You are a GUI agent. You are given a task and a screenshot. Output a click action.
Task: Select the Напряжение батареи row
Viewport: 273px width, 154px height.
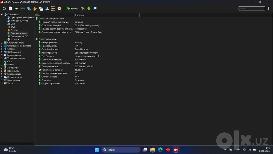click(87, 70)
